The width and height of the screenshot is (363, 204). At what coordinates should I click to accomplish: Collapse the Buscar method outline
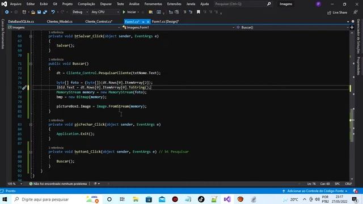[31, 64]
